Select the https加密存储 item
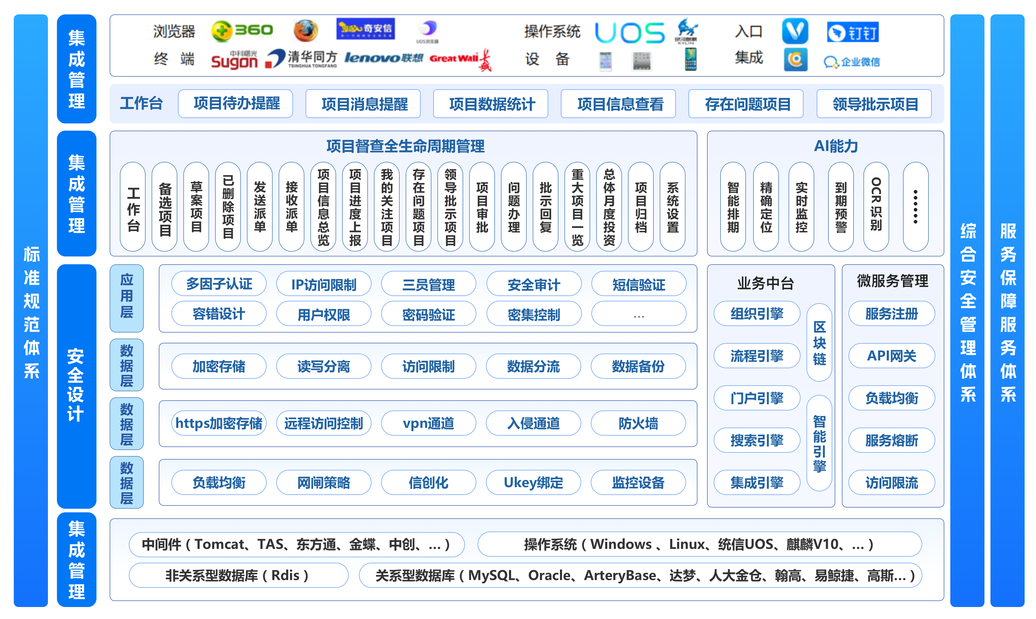The width and height of the screenshot is (1036, 619). point(219,423)
